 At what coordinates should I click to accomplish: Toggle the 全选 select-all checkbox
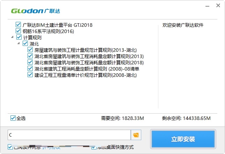13,118
